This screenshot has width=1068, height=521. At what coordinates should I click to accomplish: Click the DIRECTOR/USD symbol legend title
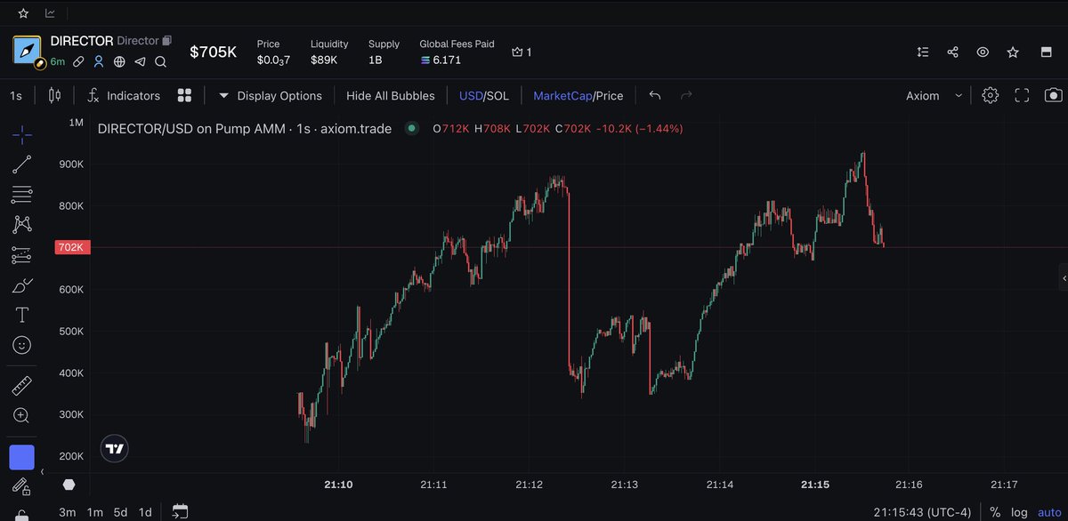(244, 129)
